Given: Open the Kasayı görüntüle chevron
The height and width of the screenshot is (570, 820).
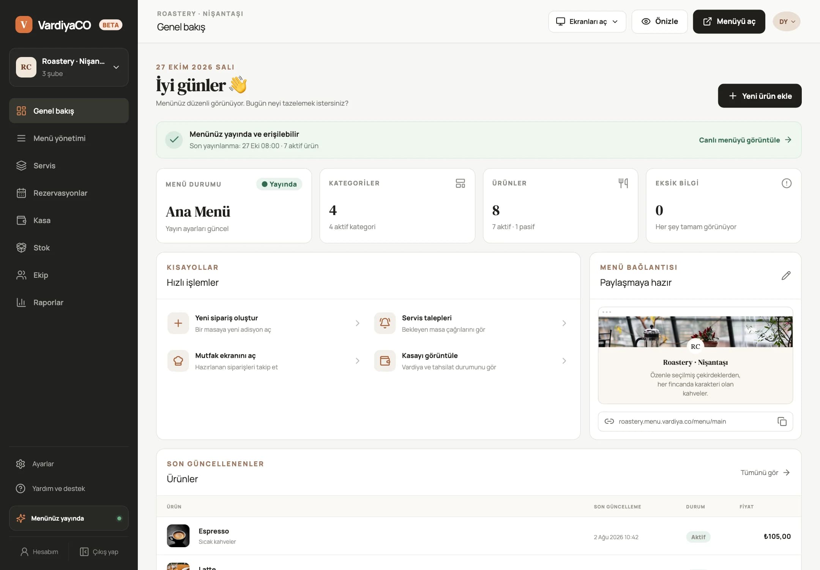Looking at the screenshot, I should click(x=564, y=361).
